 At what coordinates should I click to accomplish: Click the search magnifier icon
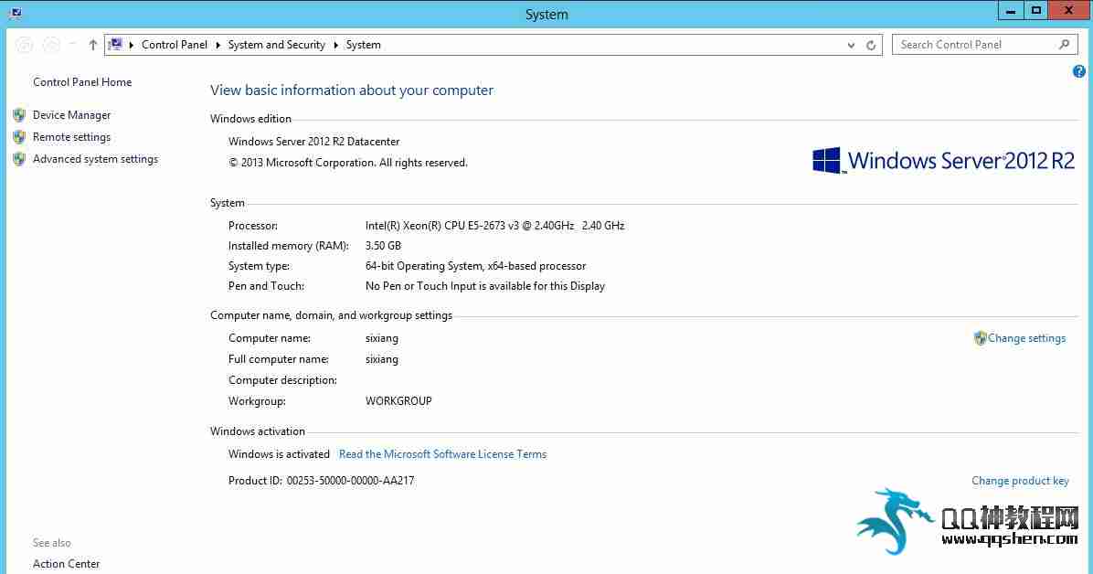[1064, 45]
